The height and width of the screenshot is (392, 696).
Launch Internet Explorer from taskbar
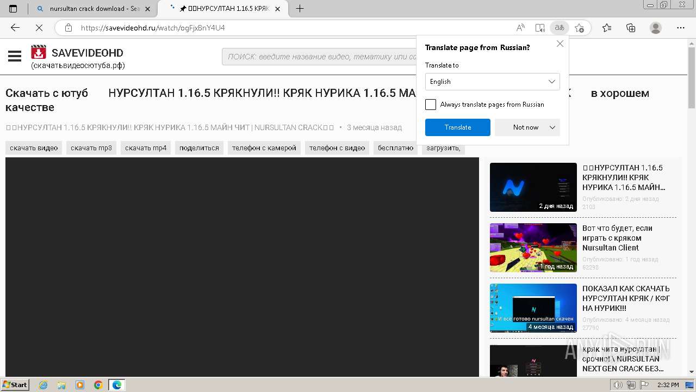(x=43, y=385)
